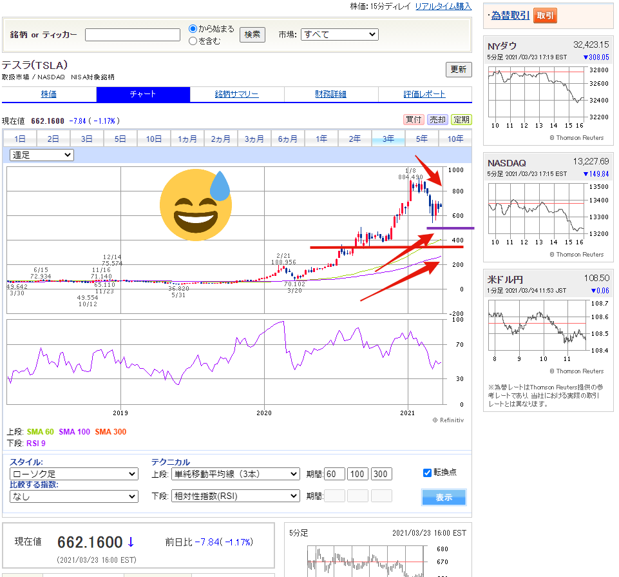Open the 市場 dropdown showing すべて
Image resolution: width=619 pixels, height=577 pixels.
pyautogui.click(x=339, y=34)
